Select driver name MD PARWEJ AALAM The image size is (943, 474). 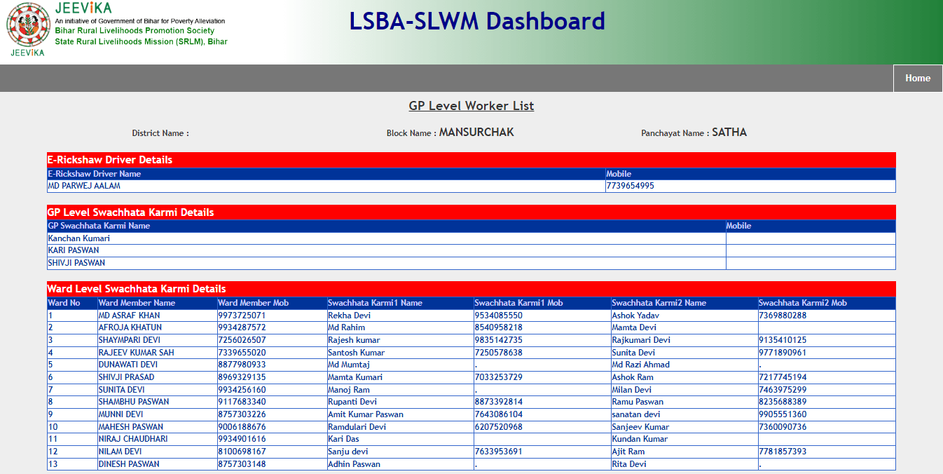pyautogui.click(x=84, y=186)
